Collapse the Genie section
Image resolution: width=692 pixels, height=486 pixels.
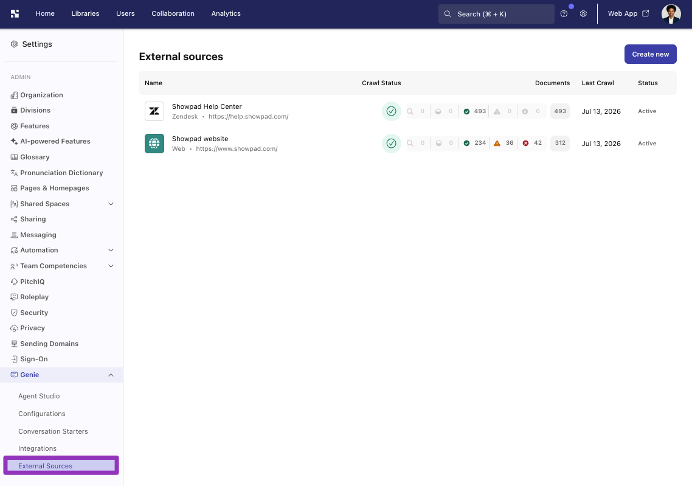tap(111, 375)
